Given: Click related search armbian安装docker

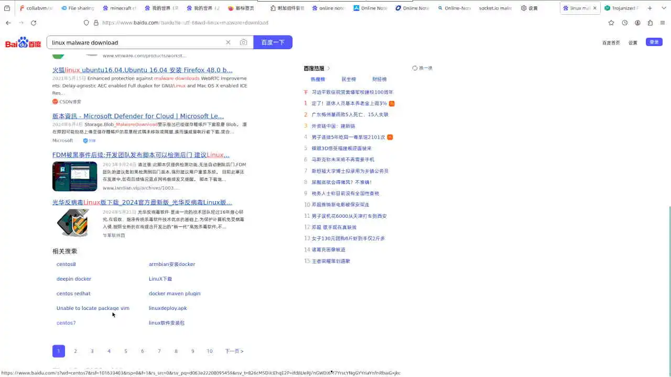Looking at the screenshot, I should (172, 264).
